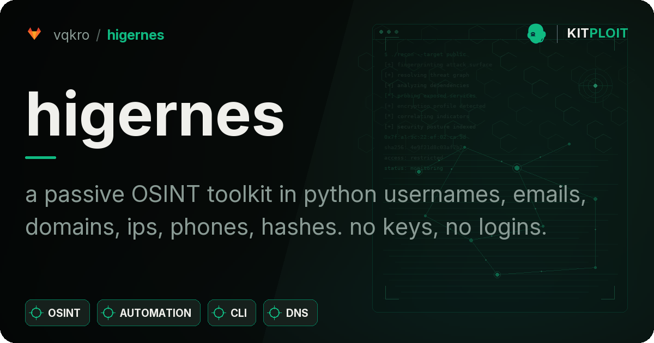Click the GitLab fox logo
654x343 pixels.
click(34, 34)
